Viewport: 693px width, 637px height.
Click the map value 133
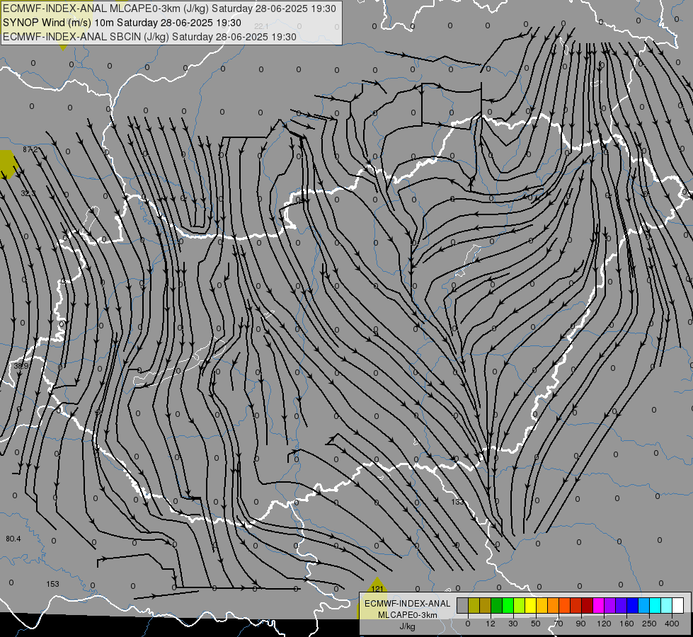click(x=458, y=502)
